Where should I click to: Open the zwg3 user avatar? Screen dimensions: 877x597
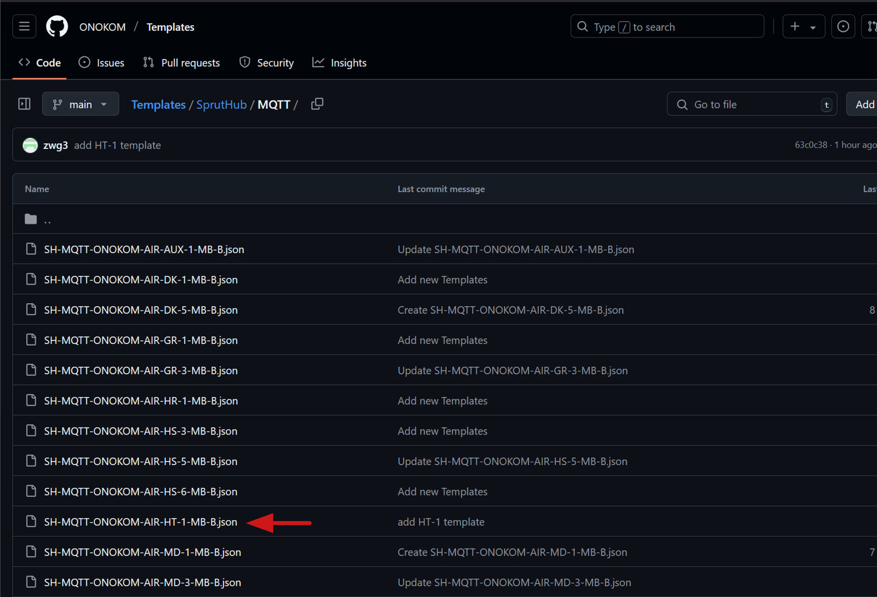(x=30, y=145)
